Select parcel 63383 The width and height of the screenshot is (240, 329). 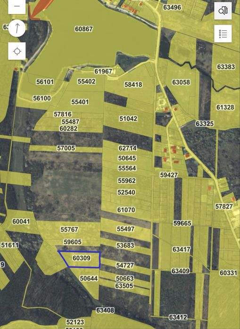click(226, 67)
